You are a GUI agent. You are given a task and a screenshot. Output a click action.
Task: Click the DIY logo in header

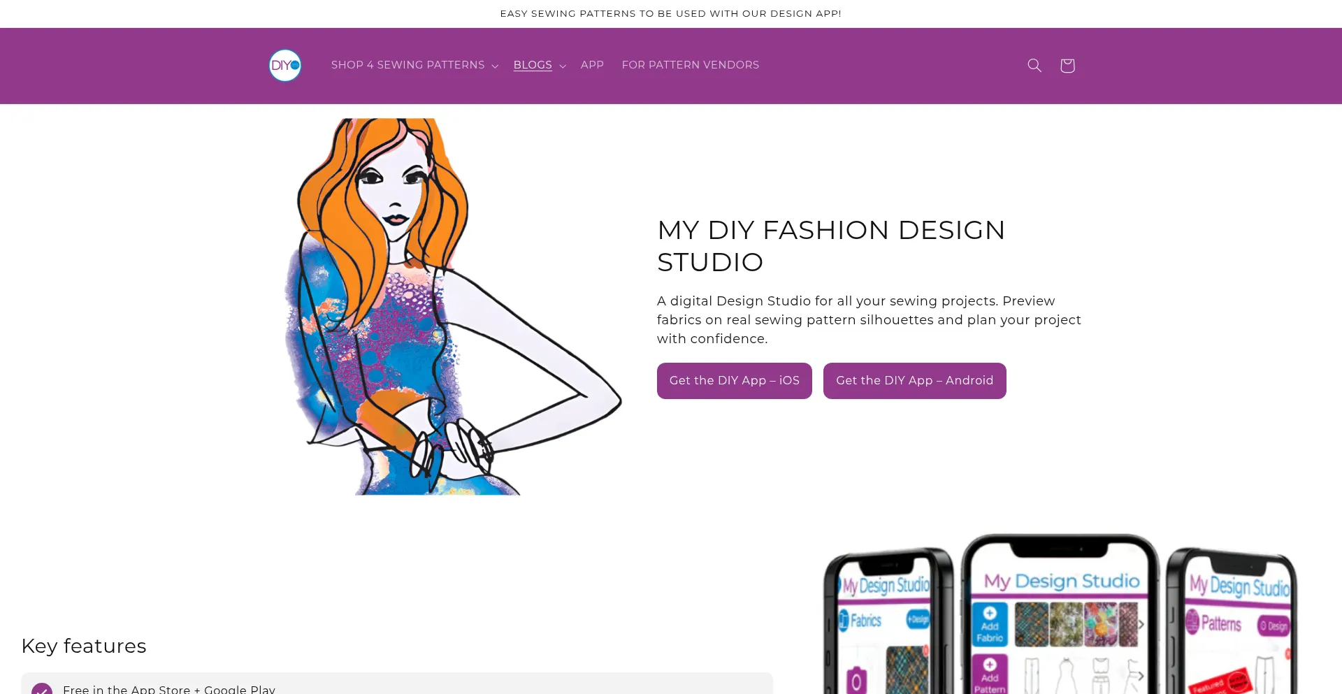coord(285,66)
